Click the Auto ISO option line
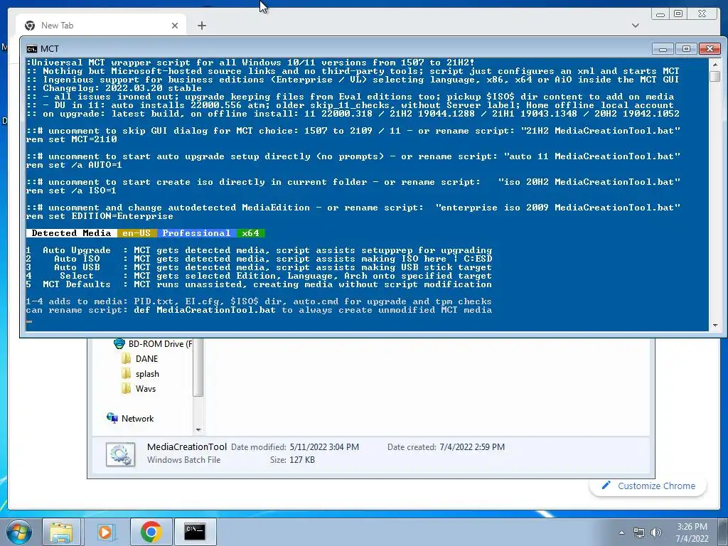The height and width of the screenshot is (546, 728). click(x=259, y=259)
